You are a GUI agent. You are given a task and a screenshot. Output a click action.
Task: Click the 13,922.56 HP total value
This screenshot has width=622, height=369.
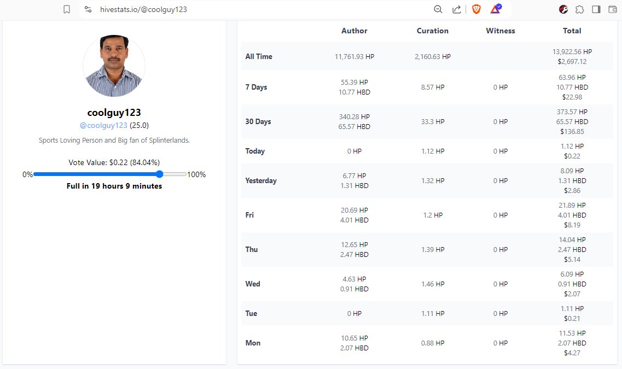click(x=572, y=51)
